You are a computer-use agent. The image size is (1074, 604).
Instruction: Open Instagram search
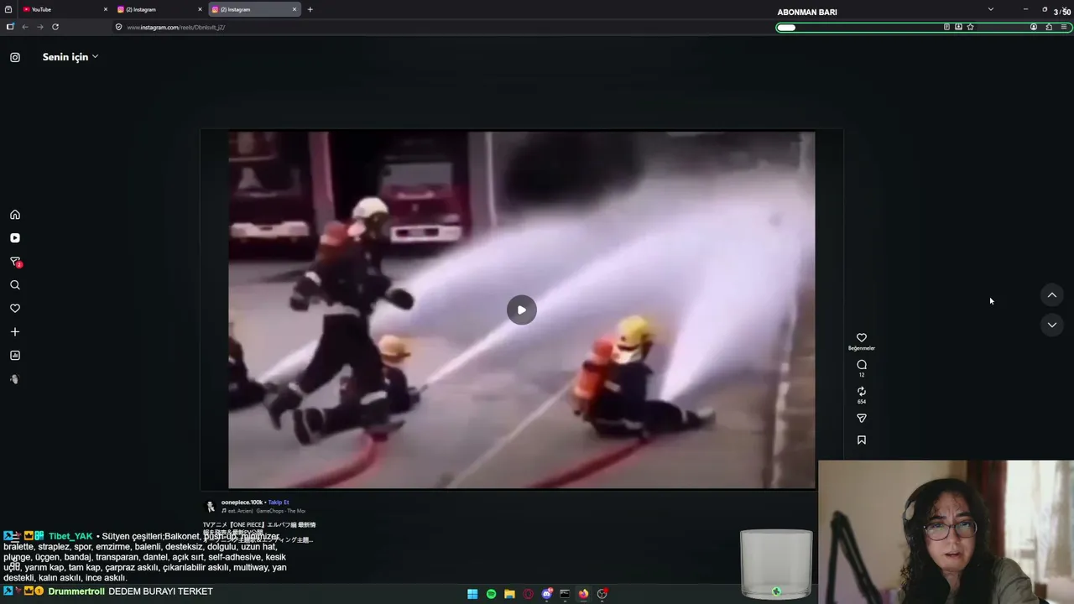(15, 285)
